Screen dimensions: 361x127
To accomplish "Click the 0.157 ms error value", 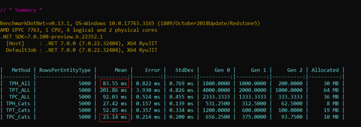I will click(x=148, y=103).
